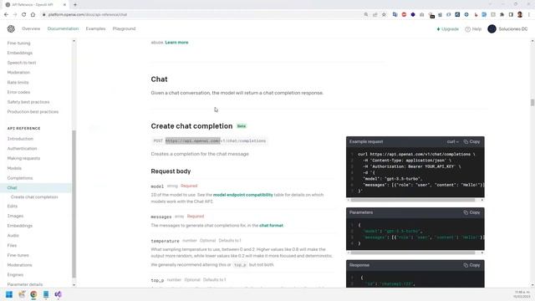Open Visual Studio from the taskbar
Screen dimensions: 535x301
(58, 294)
